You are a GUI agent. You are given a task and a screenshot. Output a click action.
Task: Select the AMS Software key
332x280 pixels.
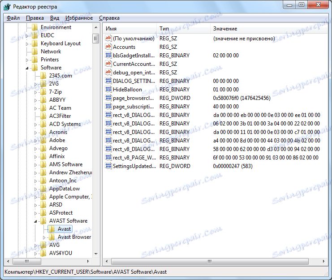tap(66, 164)
